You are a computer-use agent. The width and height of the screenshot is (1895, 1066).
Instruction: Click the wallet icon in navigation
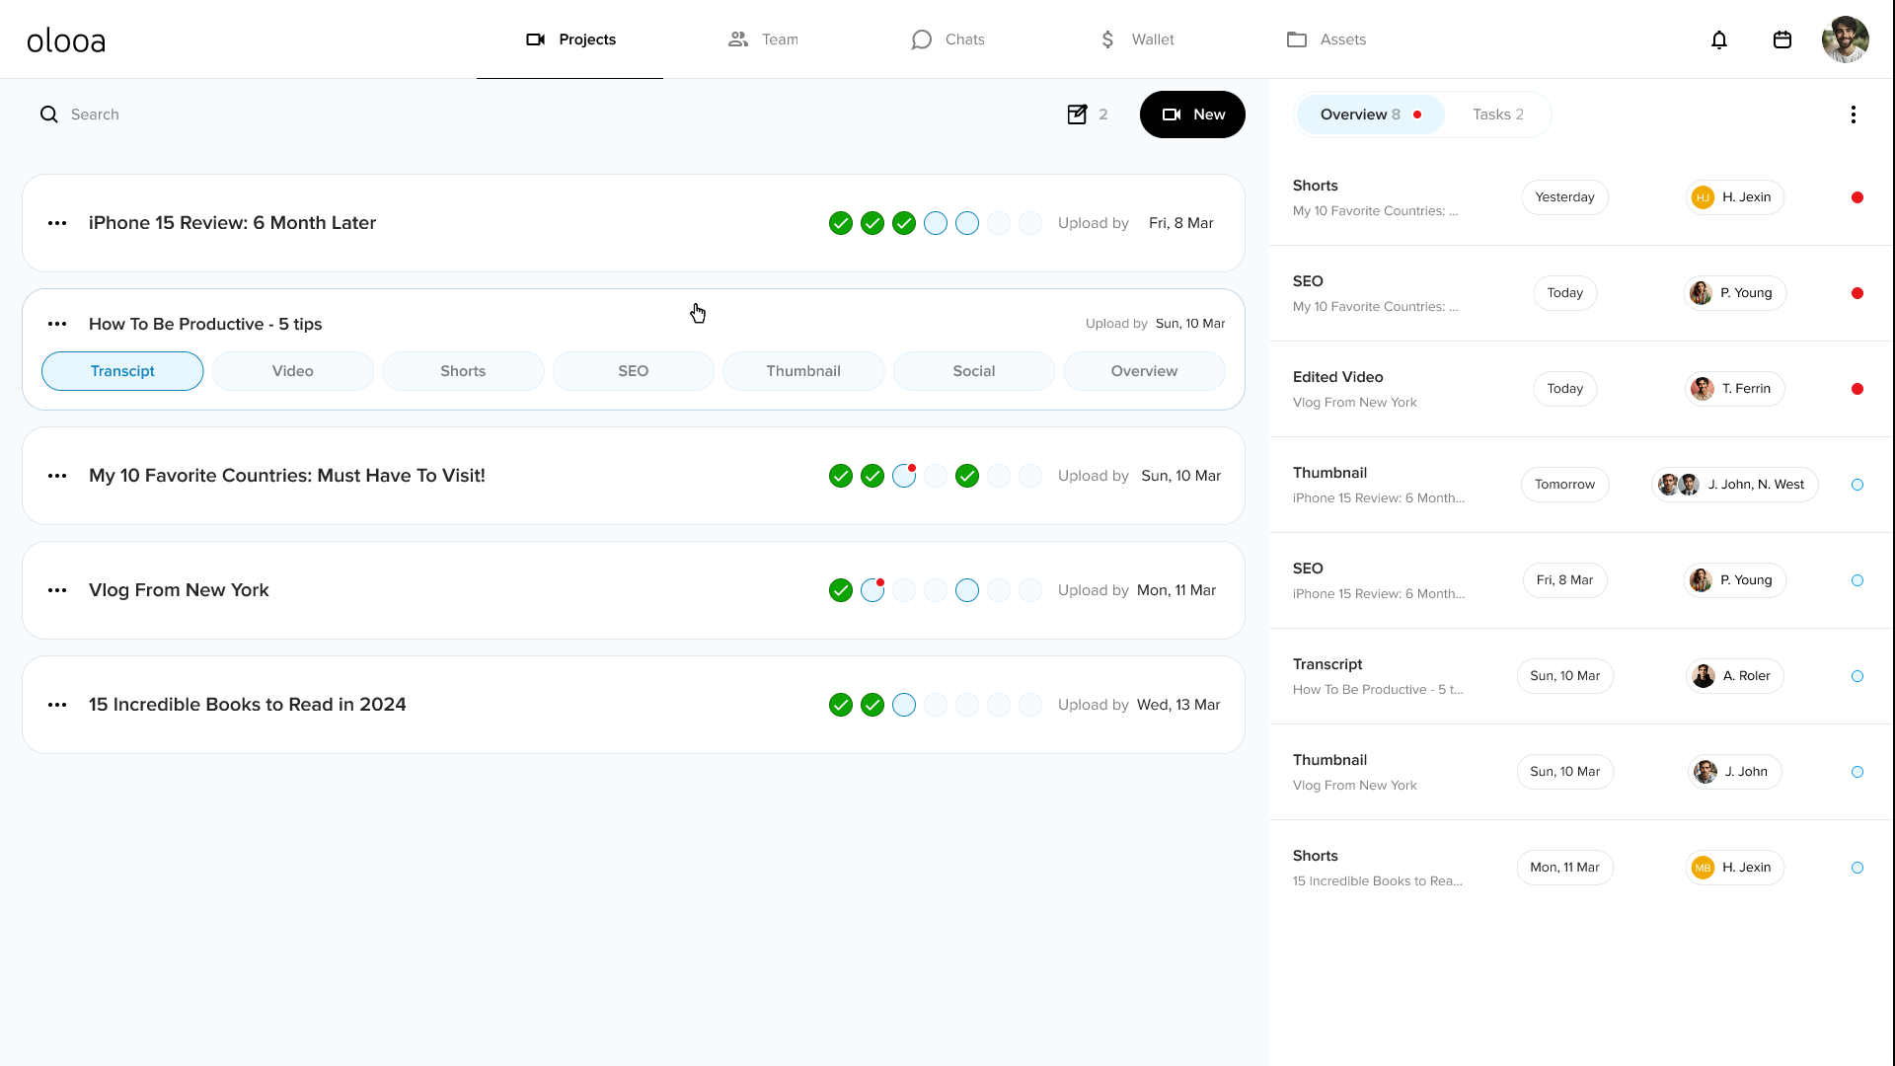pos(1106,39)
